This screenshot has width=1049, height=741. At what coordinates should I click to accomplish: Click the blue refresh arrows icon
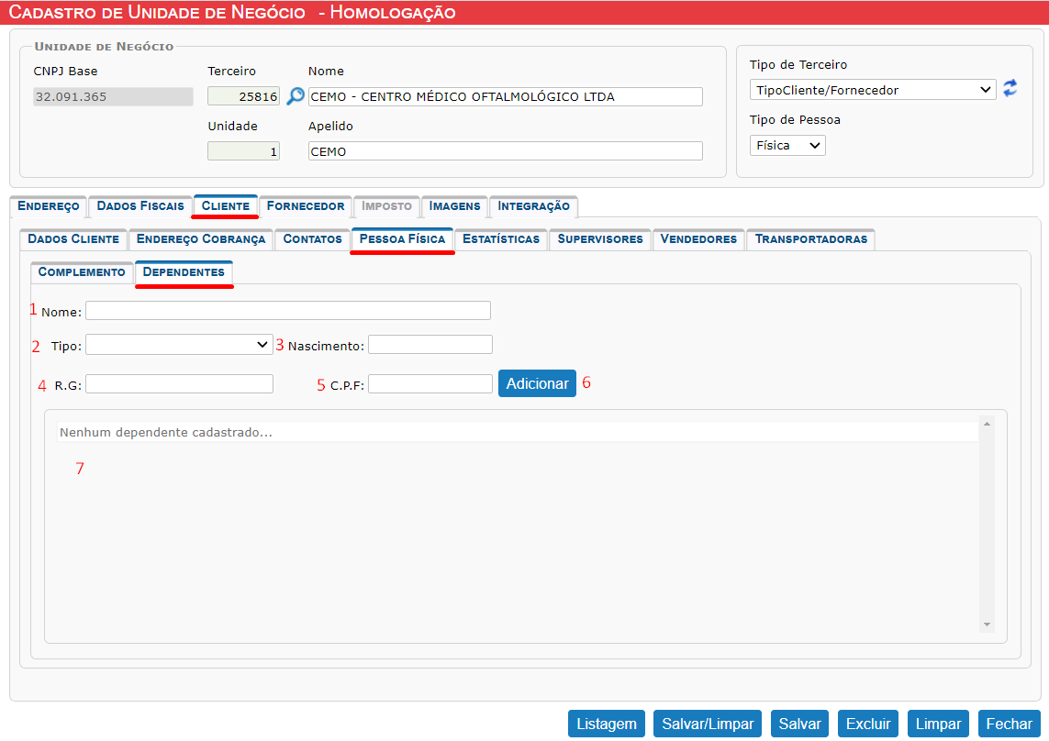click(1010, 88)
